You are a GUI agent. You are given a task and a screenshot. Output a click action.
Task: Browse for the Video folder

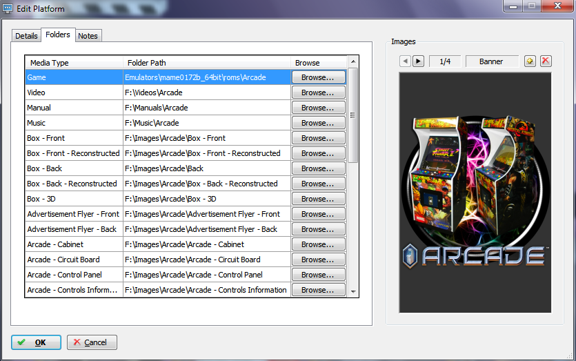pos(319,92)
